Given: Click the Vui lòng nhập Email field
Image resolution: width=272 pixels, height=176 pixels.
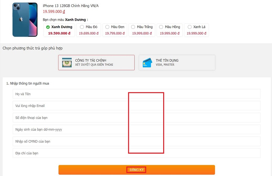Looking at the screenshot, I should point(137,106).
